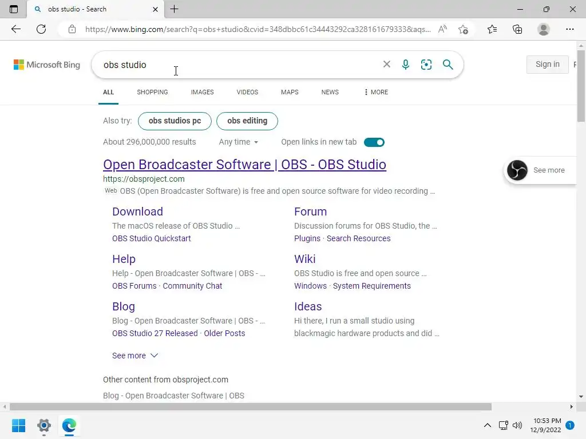Submit search with magnifier icon

point(448,65)
